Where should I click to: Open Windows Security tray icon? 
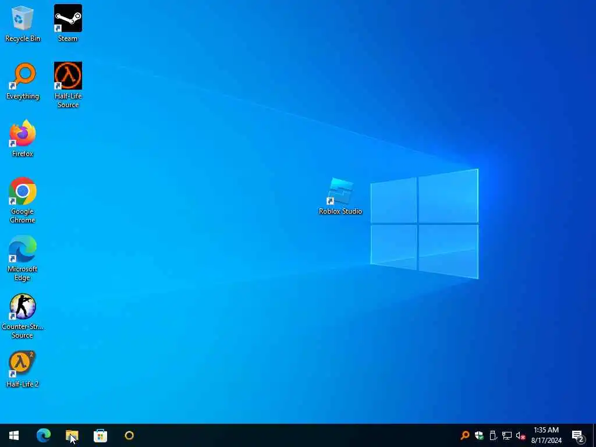click(x=479, y=435)
